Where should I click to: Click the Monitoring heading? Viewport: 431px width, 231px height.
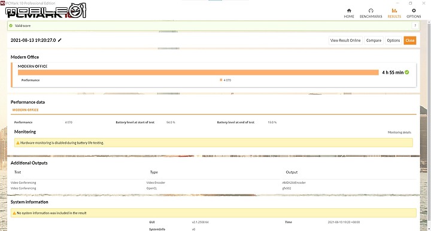click(x=25, y=132)
